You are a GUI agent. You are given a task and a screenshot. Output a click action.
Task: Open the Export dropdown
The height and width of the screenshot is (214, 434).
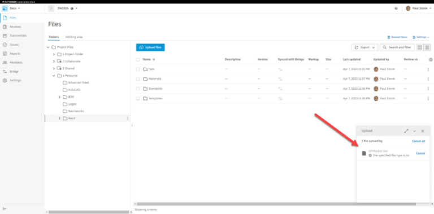[365, 47]
